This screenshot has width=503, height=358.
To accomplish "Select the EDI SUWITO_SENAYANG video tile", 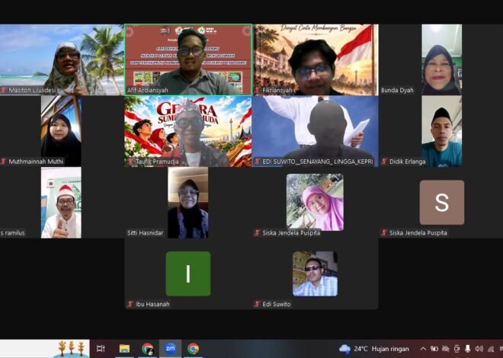I will point(316,131).
